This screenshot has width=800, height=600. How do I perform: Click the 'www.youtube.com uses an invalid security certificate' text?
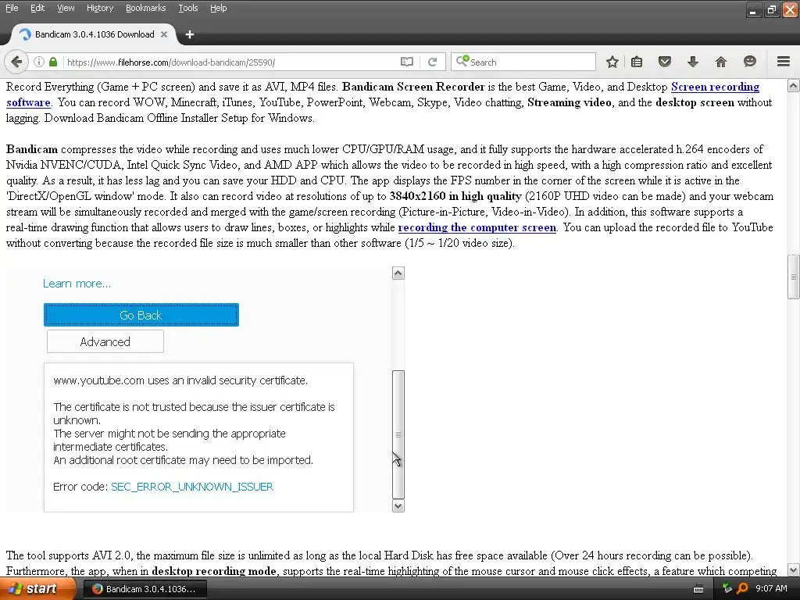click(180, 380)
